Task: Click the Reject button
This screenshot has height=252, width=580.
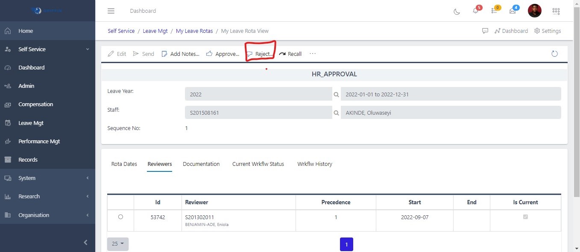Action: tap(260, 54)
